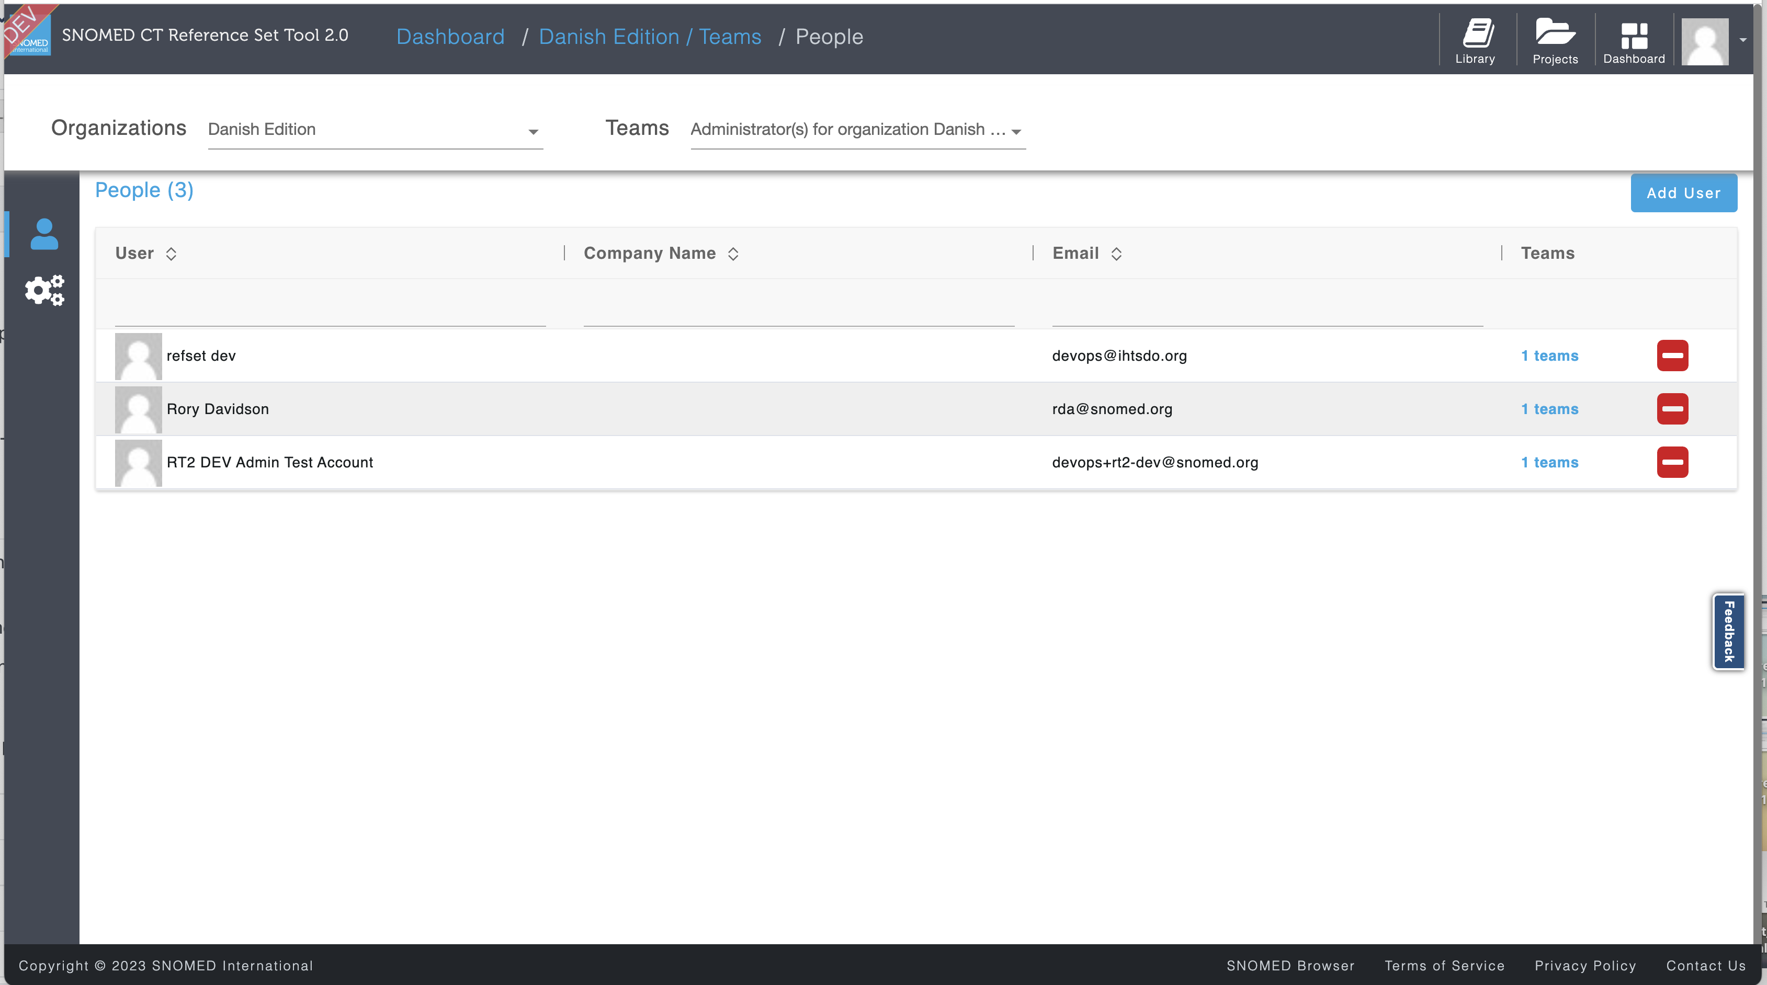The width and height of the screenshot is (1767, 985).
Task: Click the user profile avatar
Action: (1705, 42)
